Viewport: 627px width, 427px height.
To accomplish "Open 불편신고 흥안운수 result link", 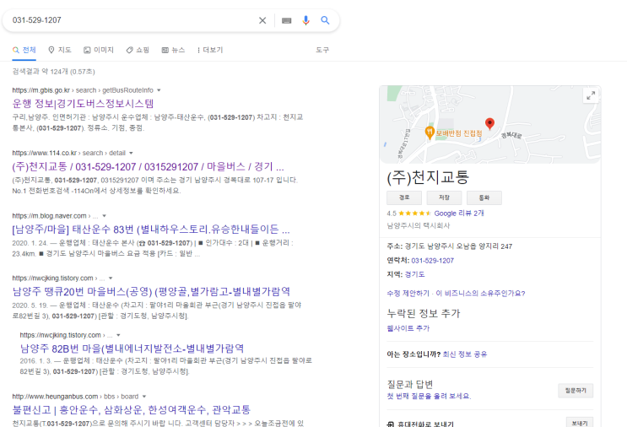I will pos(131,410).
